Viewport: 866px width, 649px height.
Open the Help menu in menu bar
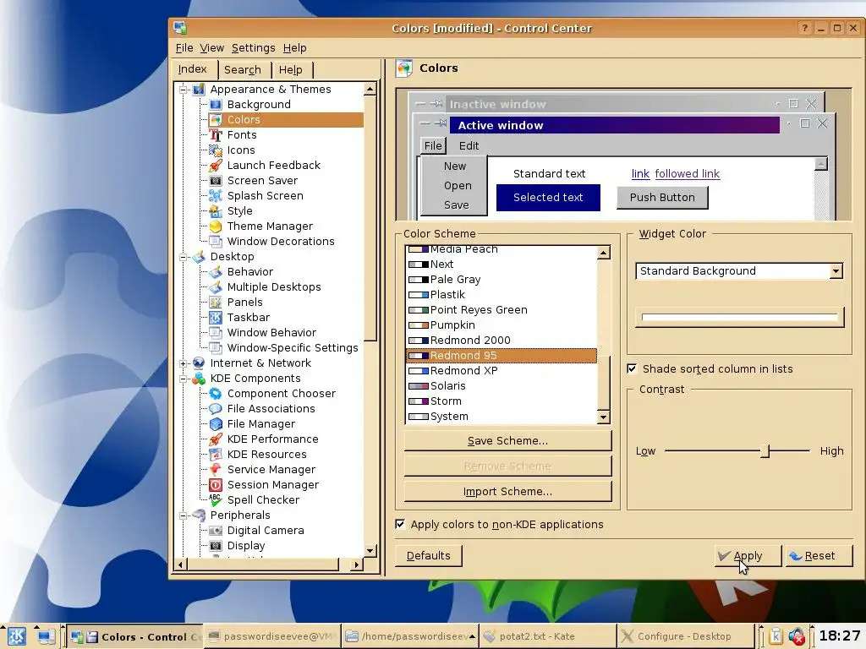click(294, 48)
